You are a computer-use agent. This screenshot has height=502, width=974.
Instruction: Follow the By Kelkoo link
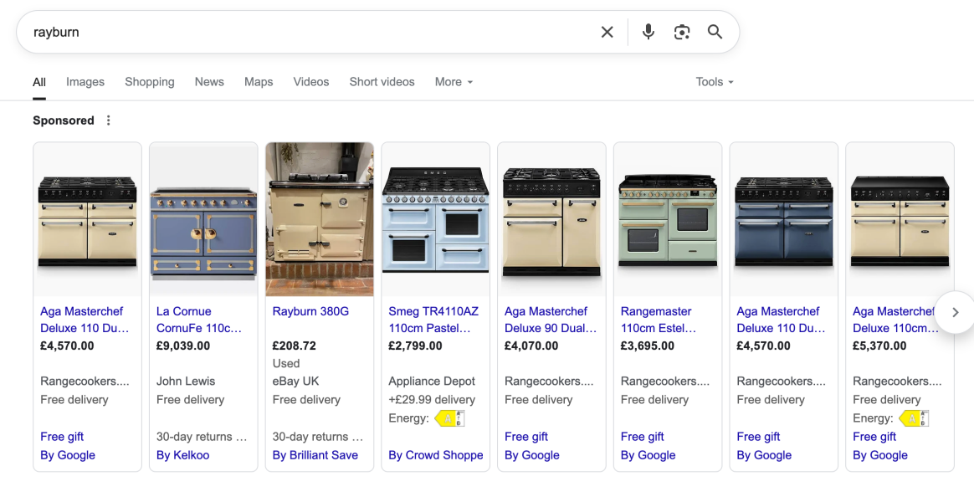[182, 455]
